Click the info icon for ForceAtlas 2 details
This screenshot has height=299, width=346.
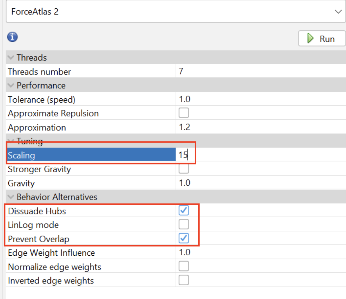point(12,37)
